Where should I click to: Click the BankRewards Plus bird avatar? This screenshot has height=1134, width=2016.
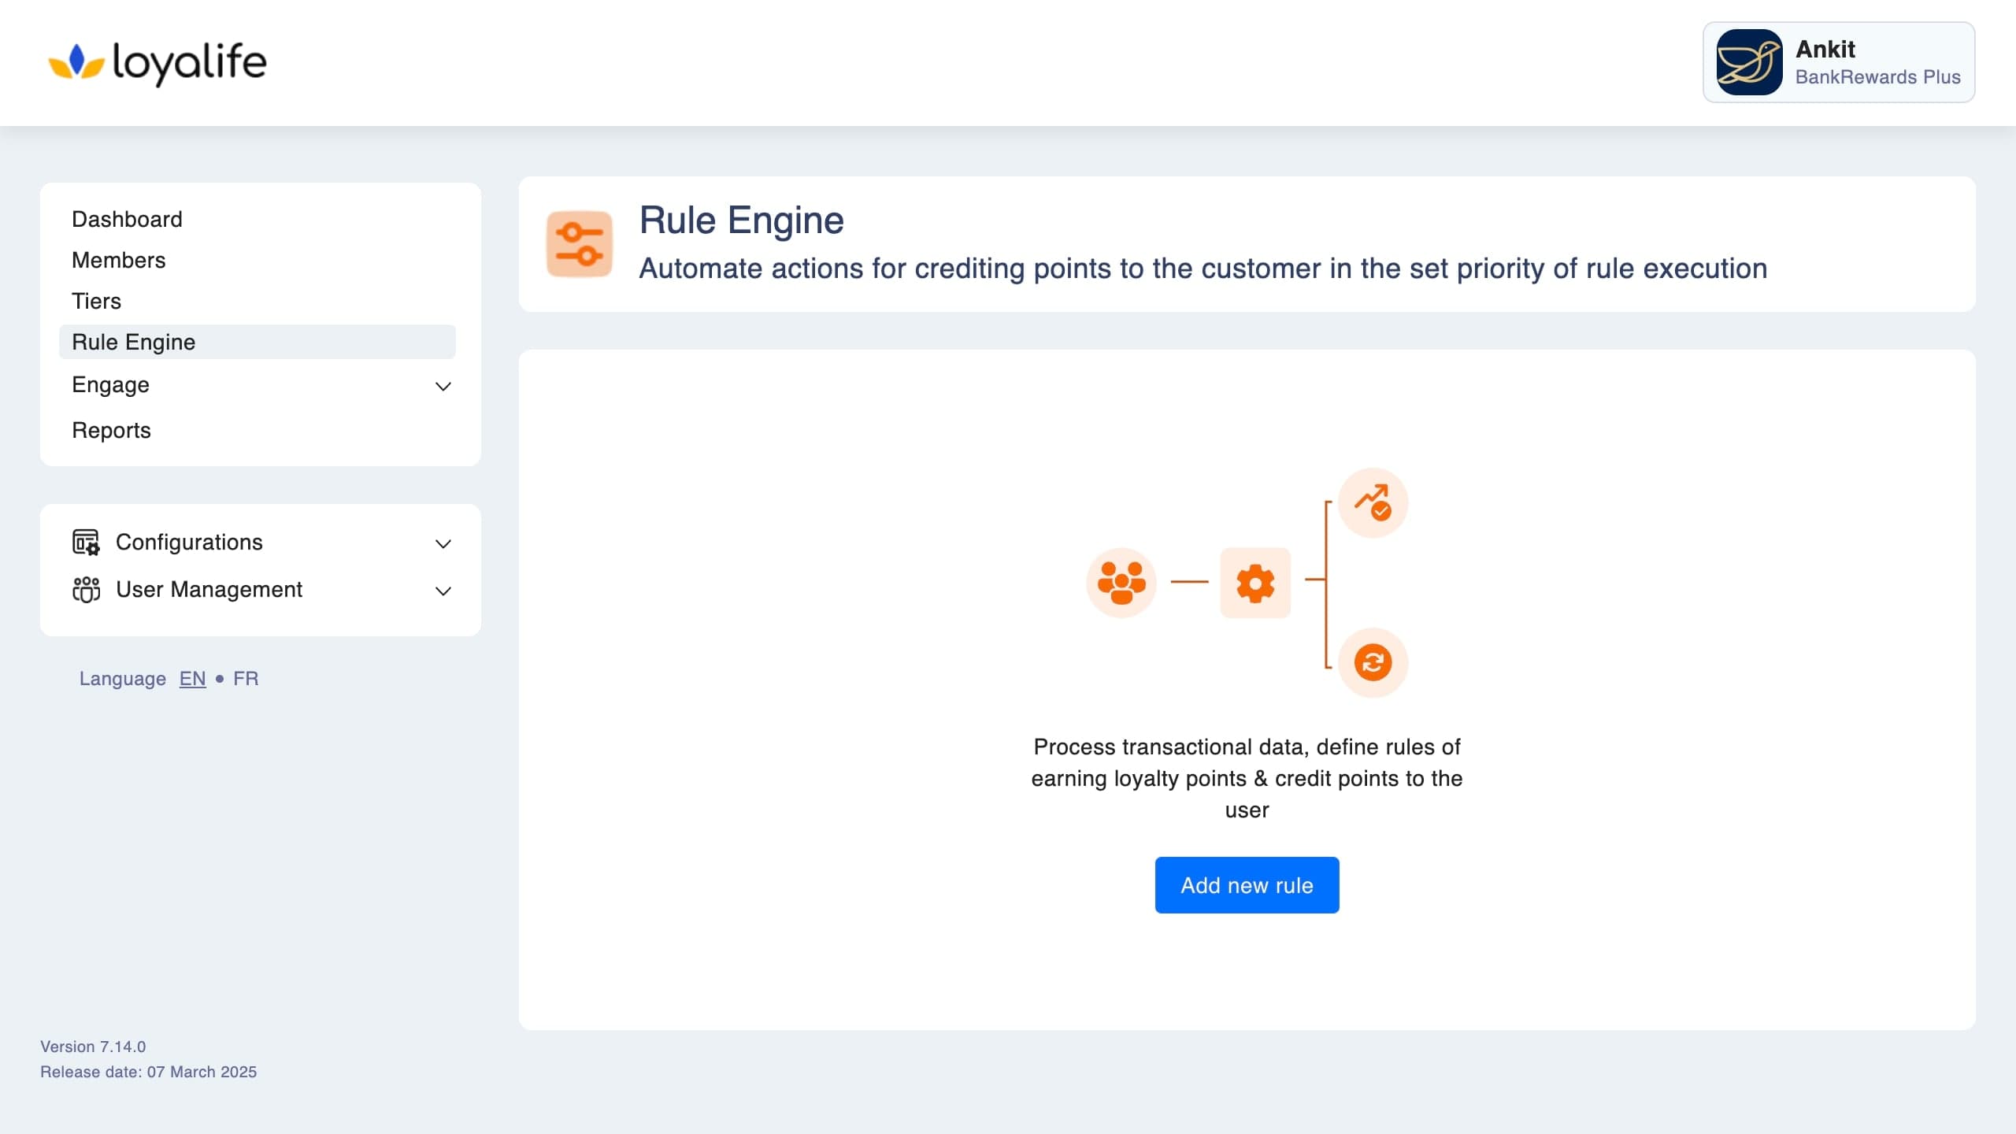coord(1749,62)
